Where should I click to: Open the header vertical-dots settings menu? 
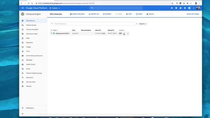(194, 8)
